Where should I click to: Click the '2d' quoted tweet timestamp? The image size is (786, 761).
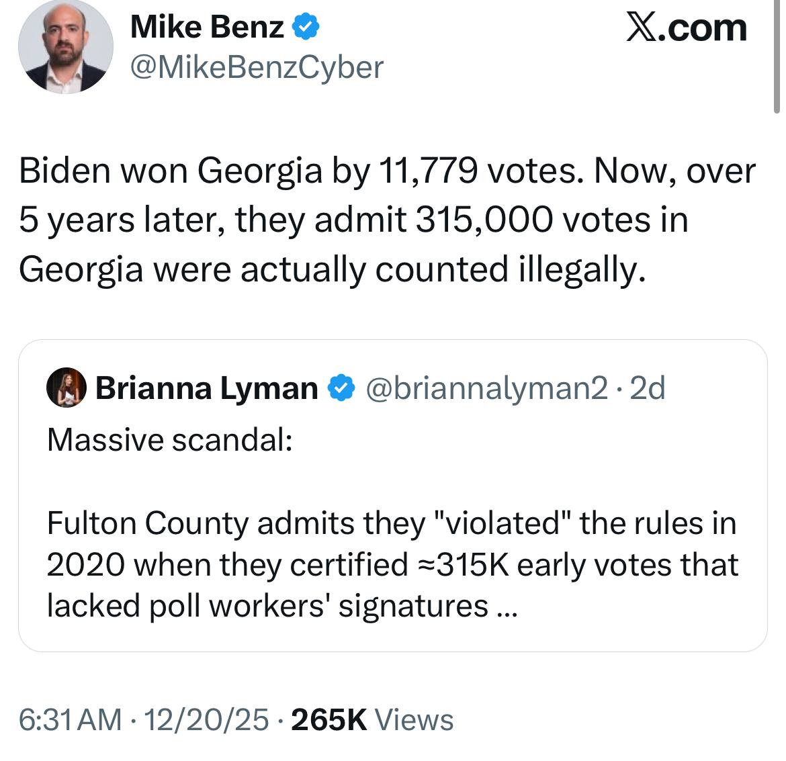coord(649,388)
